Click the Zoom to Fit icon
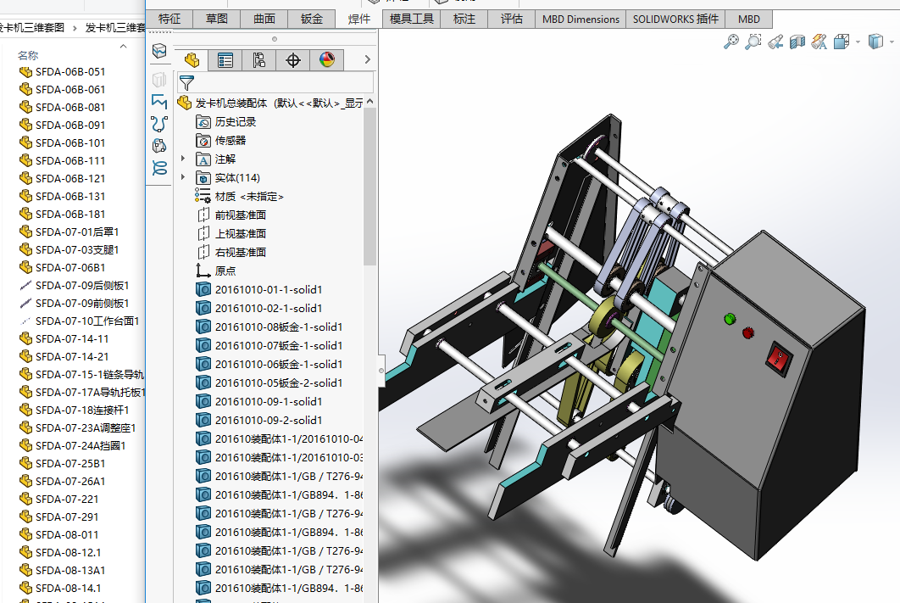Image resolution: width=900 pixels, height=603 pixels. [731, 41]
